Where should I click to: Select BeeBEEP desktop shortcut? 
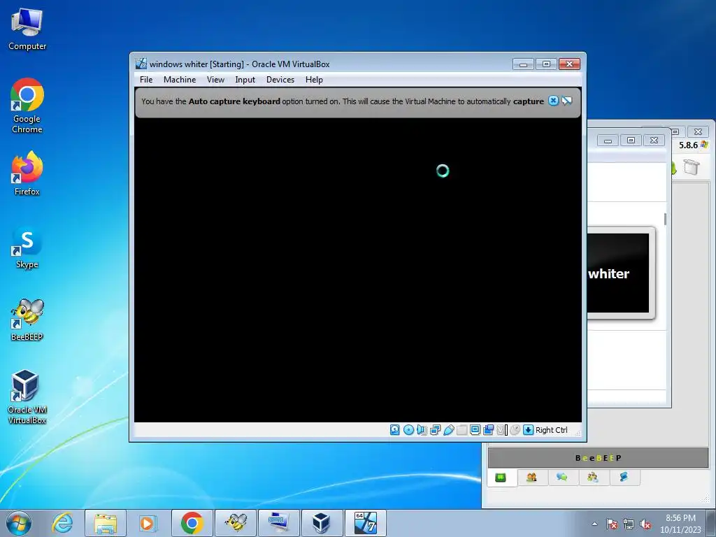27,320
